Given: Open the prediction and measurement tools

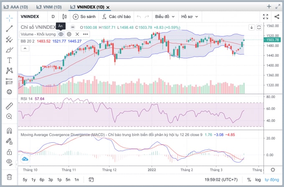Looking at the screenshot, I should click(x=10, y=81).
